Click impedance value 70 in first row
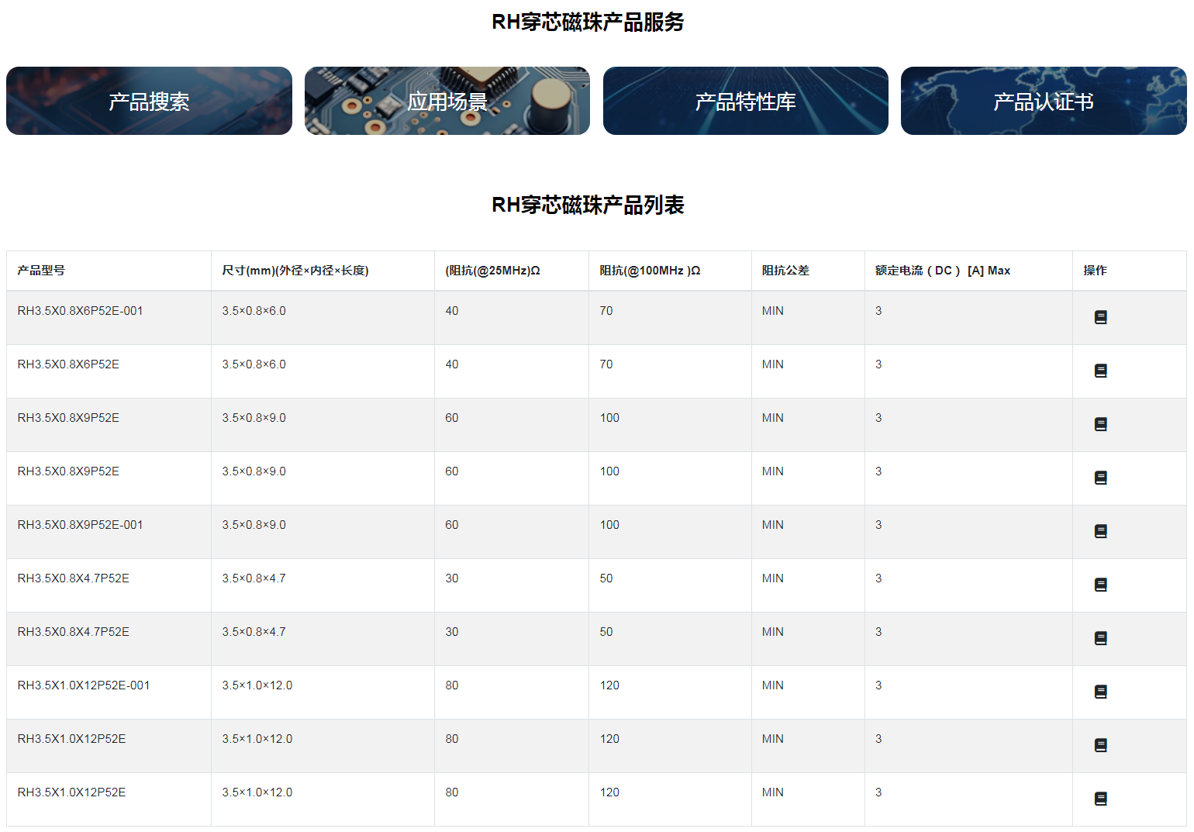 point(607,310)
